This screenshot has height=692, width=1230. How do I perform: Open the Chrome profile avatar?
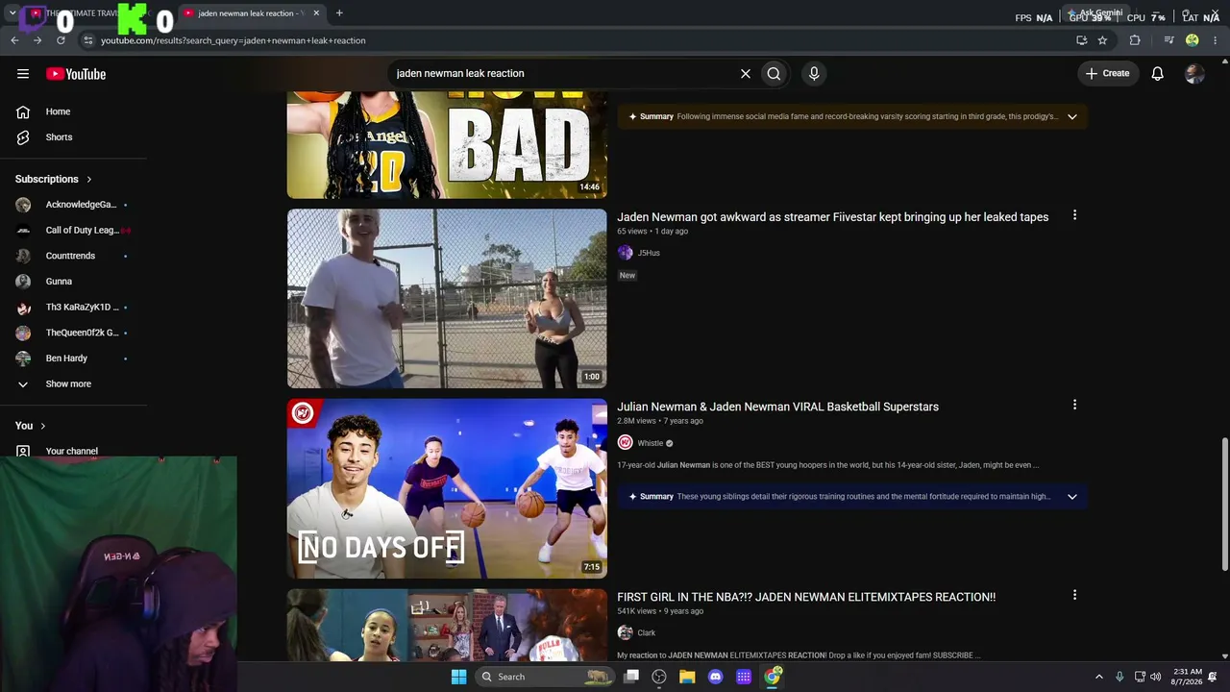[1193, 40]
